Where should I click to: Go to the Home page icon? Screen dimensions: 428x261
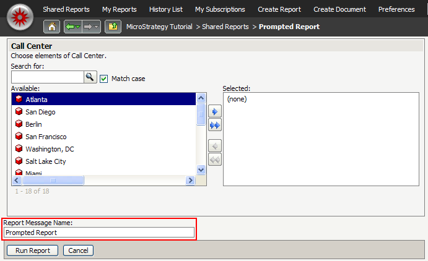[x=51, y=27]
